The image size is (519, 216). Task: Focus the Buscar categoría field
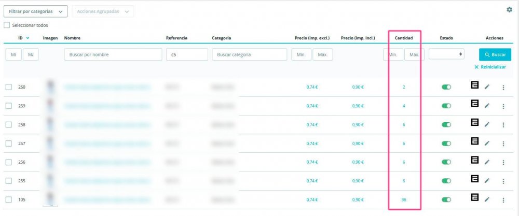pos(250,54)
